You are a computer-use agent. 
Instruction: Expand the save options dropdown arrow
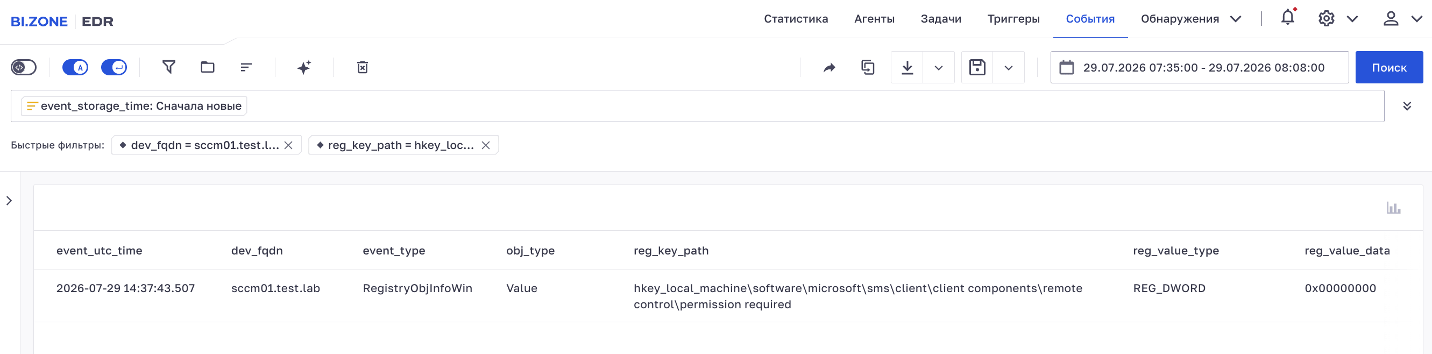point(1009,68)
